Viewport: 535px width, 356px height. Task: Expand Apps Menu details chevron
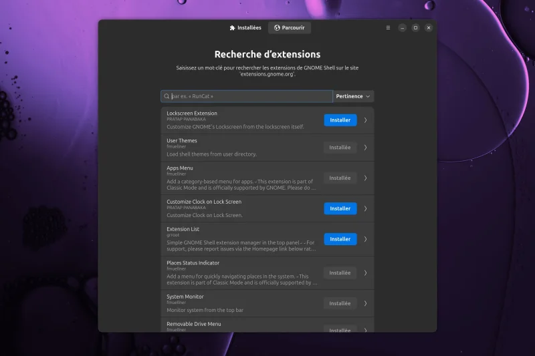click(365, 178)
